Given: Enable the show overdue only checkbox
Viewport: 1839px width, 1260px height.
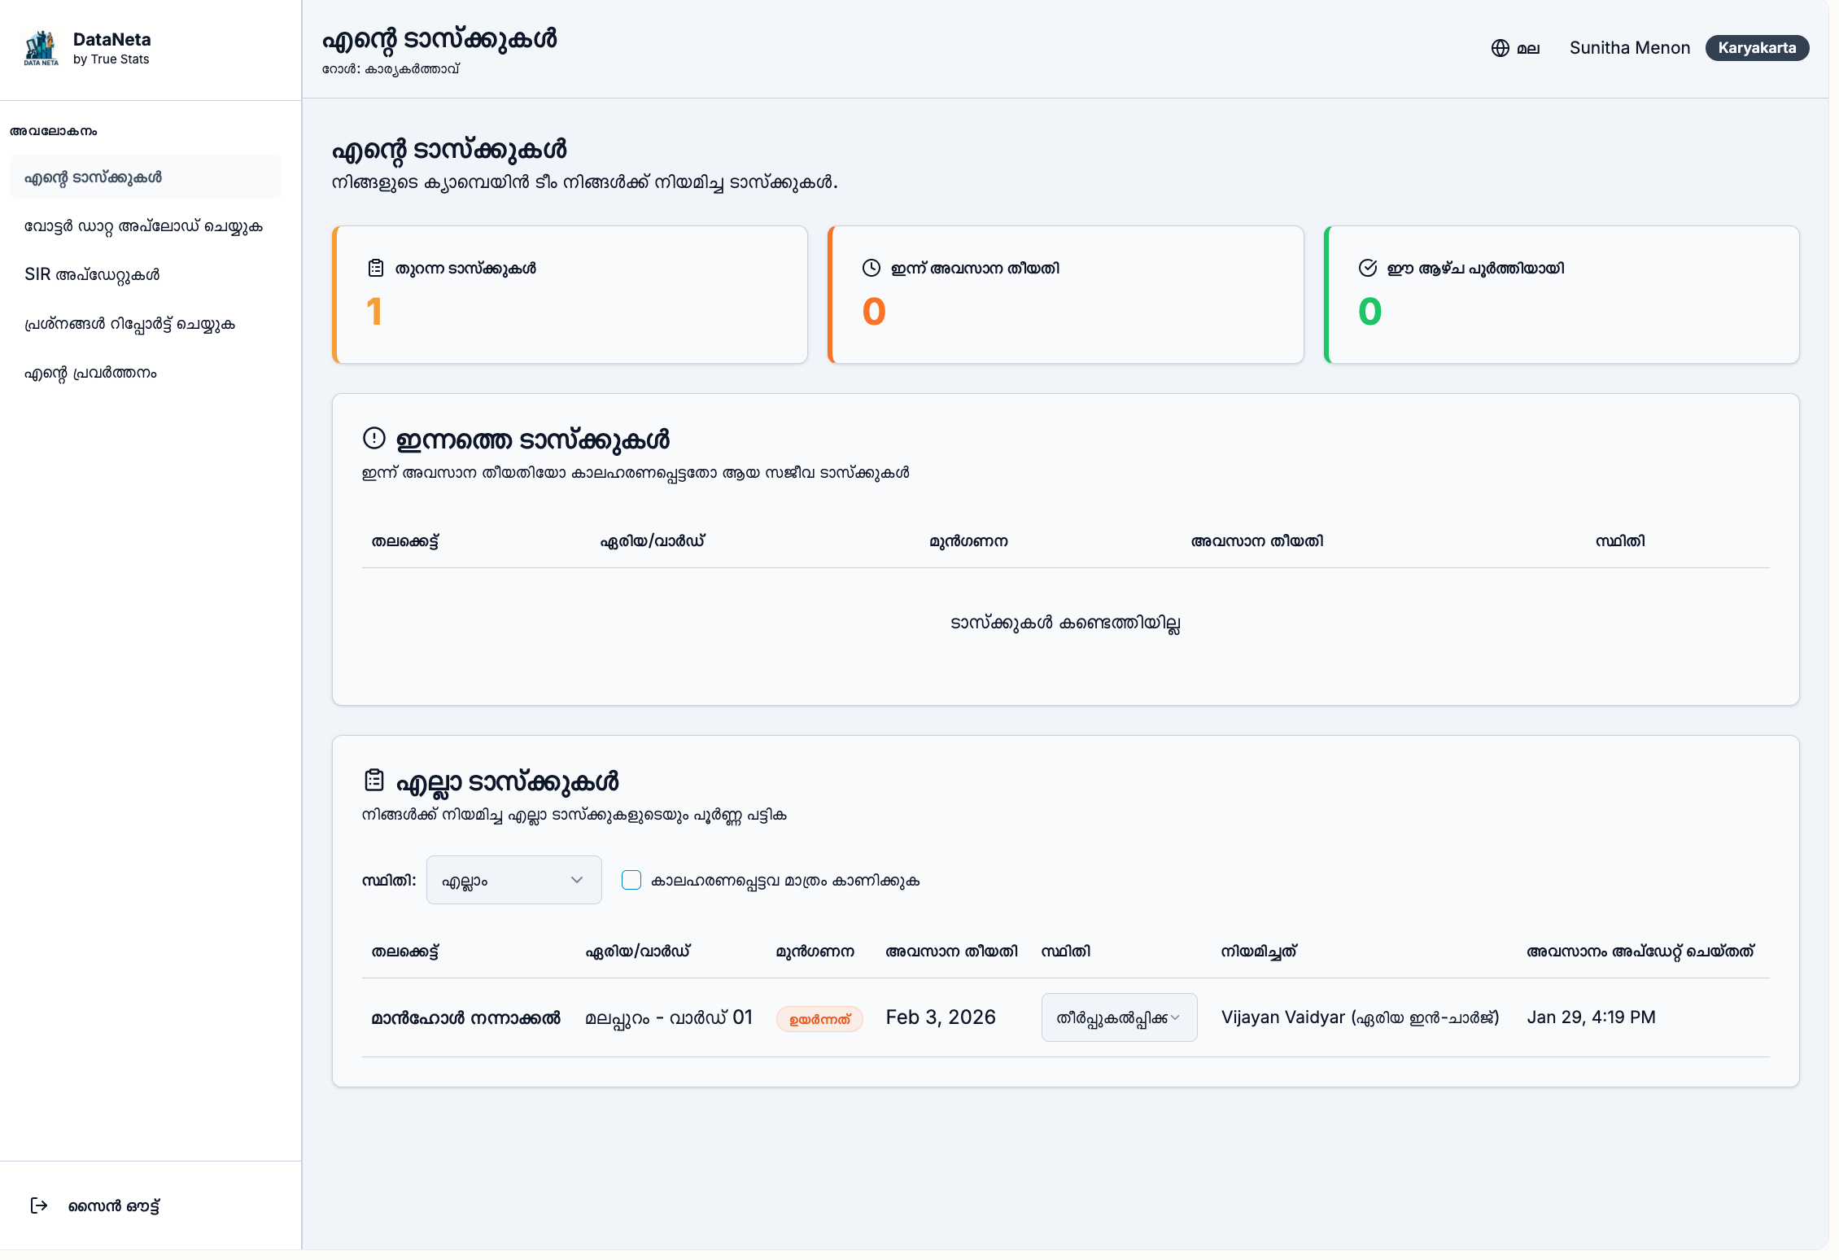Looking at the screenshot, I should click(x=631, y=880).
